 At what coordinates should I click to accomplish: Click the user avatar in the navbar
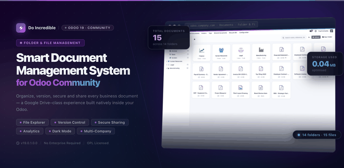tap(332, 31)
